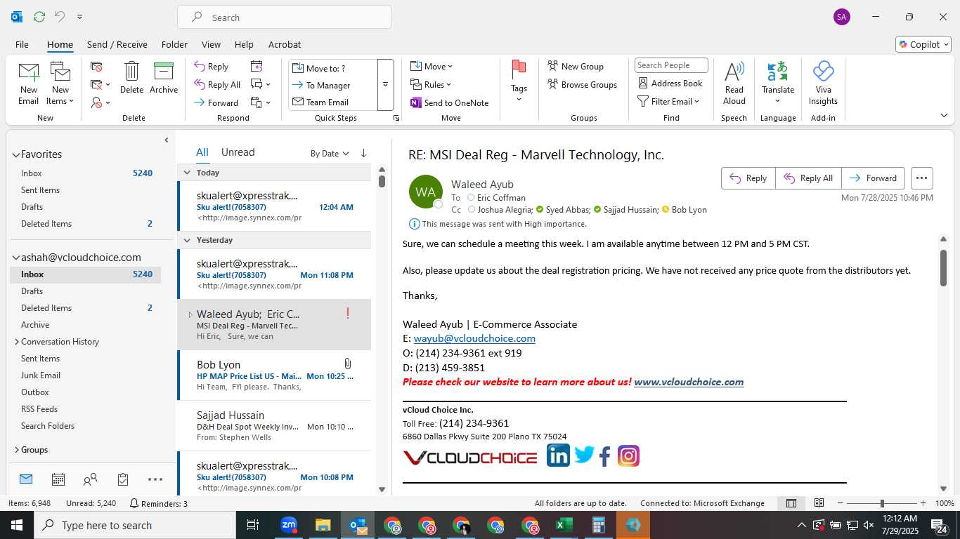Open the Rules dropdown

pos(432,84)
